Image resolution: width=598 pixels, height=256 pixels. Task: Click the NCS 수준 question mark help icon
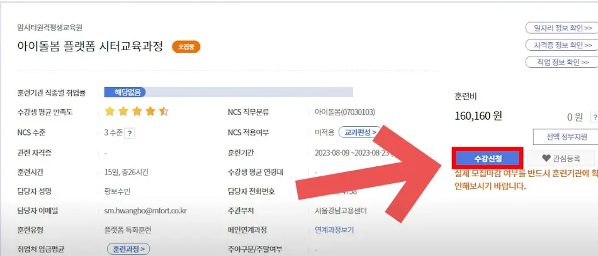(130, 133)
